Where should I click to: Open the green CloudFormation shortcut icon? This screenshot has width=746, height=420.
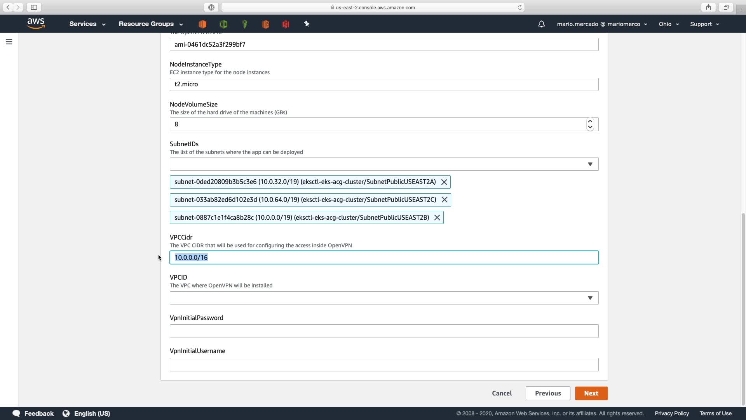223,24
